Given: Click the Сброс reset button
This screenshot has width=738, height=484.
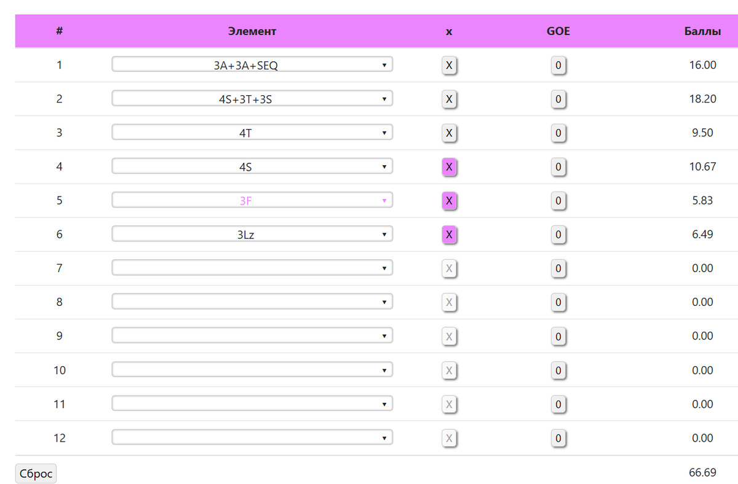Looking at the screenshot, I should tap(36, 474).
